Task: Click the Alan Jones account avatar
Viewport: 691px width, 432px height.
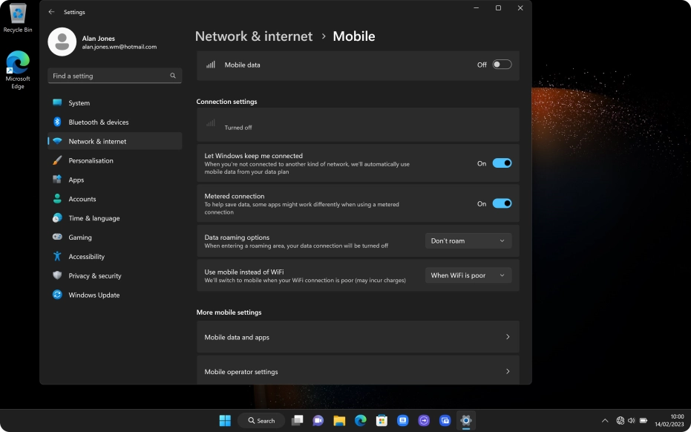Action: click(x=62, y=42)
